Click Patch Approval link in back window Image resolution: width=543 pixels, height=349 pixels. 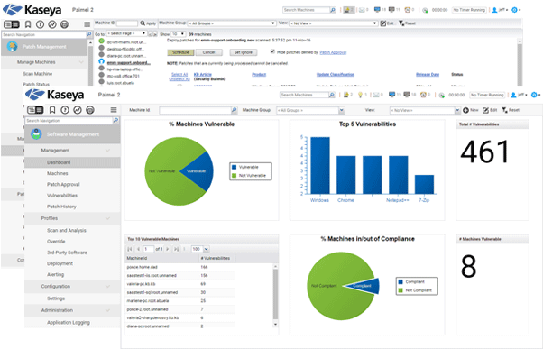333,52
